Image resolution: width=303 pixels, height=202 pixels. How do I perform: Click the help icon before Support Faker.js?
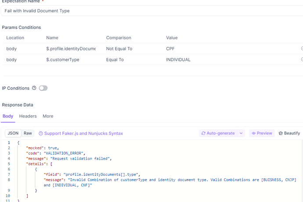pyautogui.click(x=41, y=133)
